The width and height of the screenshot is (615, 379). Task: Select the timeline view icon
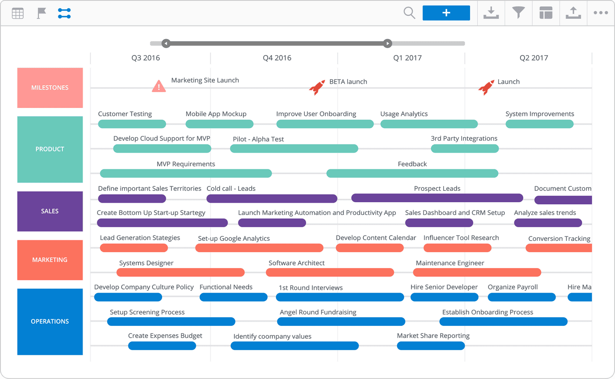pyautogui.click(x=64, y=13)
